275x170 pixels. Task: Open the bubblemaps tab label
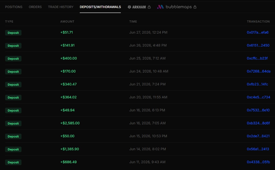click(179, 7)
